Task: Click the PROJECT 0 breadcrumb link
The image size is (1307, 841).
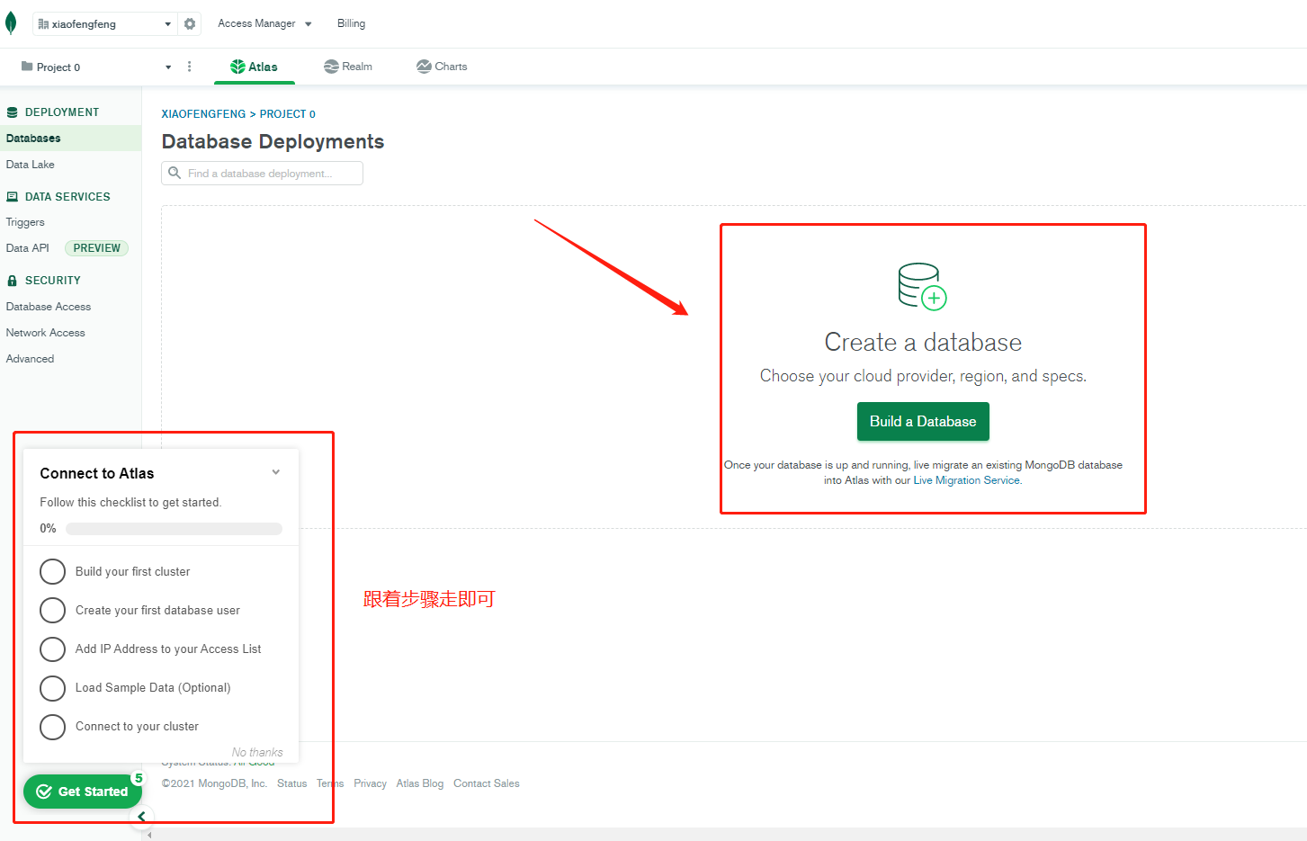Action: coord(288,114)
